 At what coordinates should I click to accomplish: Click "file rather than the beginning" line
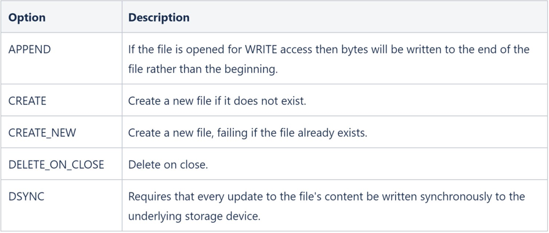coord(203,70)
